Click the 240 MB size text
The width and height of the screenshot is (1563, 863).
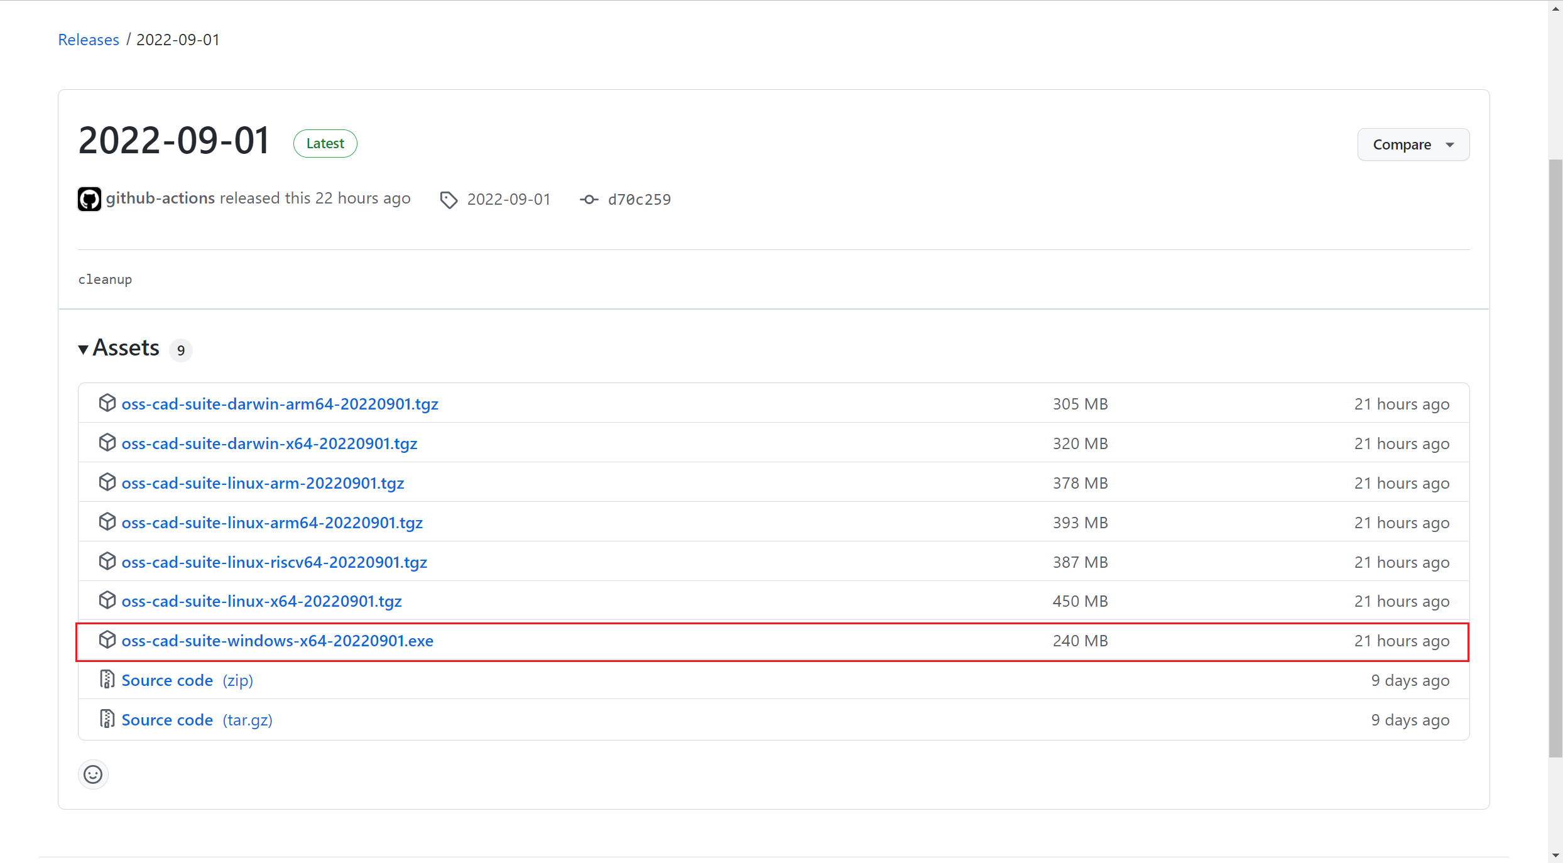click(1081, 641)
